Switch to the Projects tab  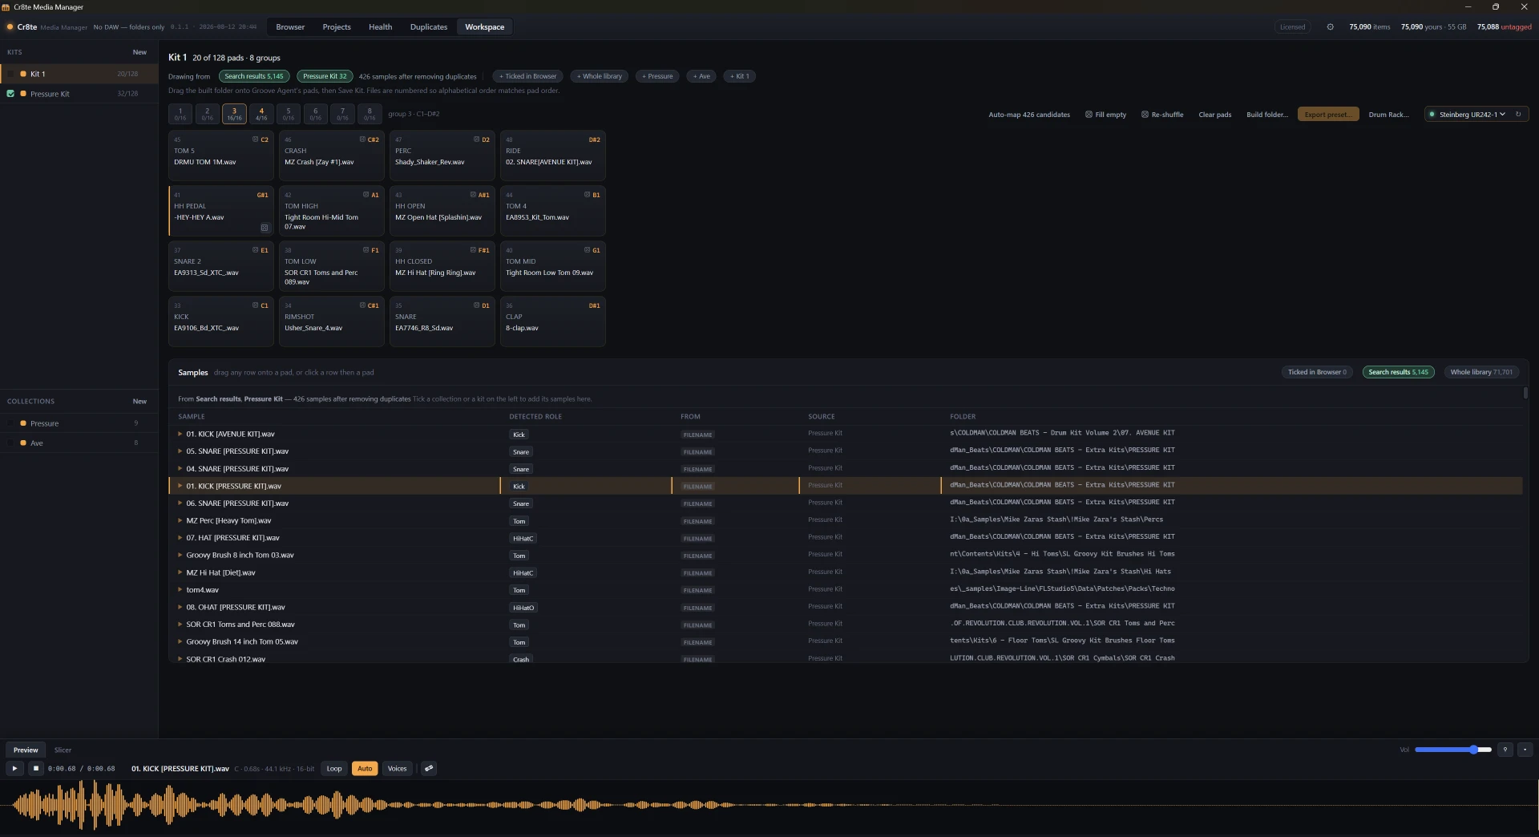tap(337, 26)
